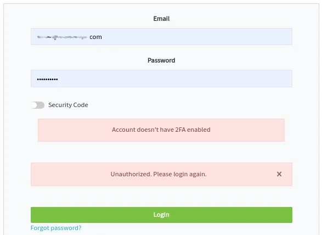
Task: Click the "Unauthorized. Please login again." text
Action: point(159,174)
